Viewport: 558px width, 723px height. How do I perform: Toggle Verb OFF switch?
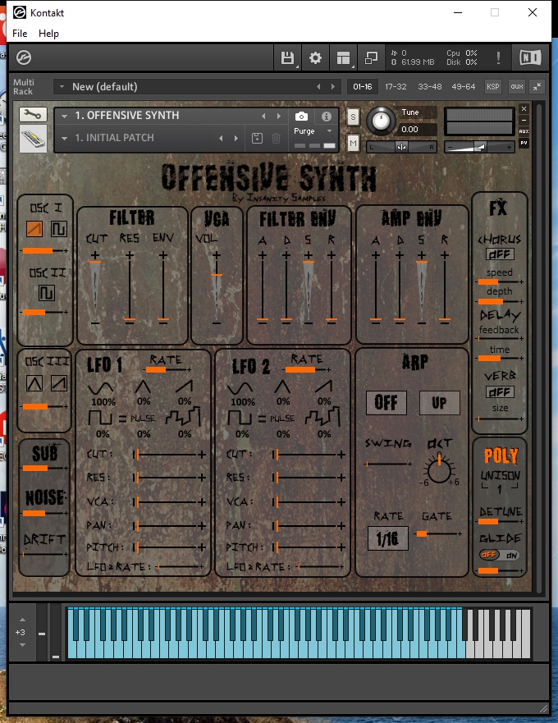pyautogui.click(x=500, y=392)
